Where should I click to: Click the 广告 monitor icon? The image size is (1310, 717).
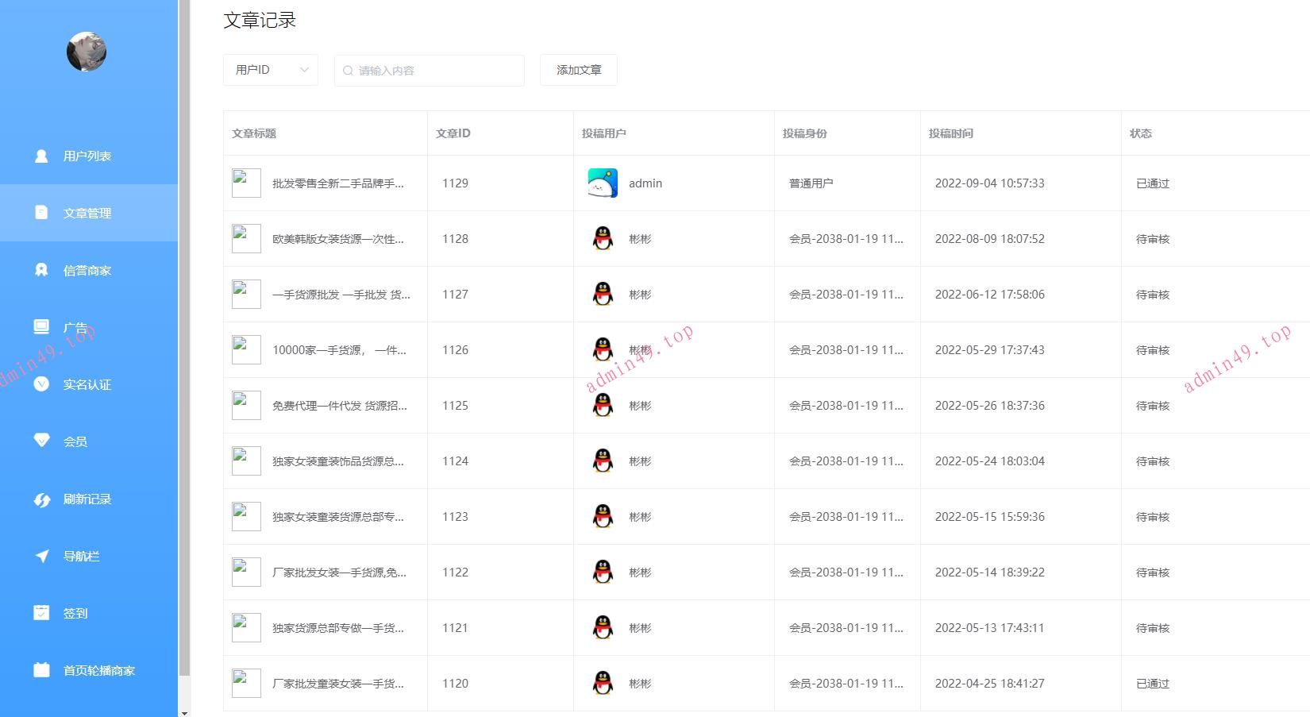coord(41,326)
